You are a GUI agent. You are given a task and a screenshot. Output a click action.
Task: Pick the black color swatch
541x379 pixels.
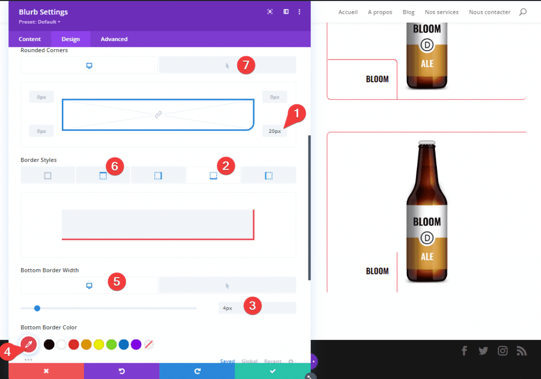coord(49,344)
